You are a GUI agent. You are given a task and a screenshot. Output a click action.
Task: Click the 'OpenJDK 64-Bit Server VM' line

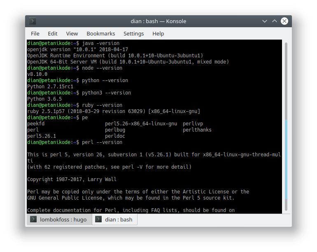click(128, 62)
